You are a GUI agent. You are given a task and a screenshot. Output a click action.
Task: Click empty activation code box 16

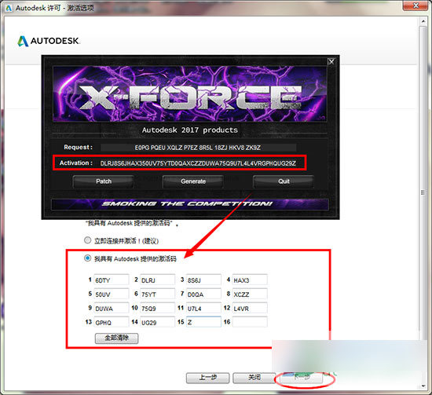[250, 322]
